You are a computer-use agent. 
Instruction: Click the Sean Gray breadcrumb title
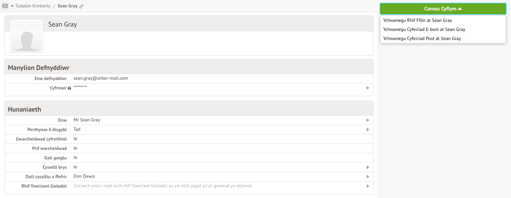tap(68, 6)
